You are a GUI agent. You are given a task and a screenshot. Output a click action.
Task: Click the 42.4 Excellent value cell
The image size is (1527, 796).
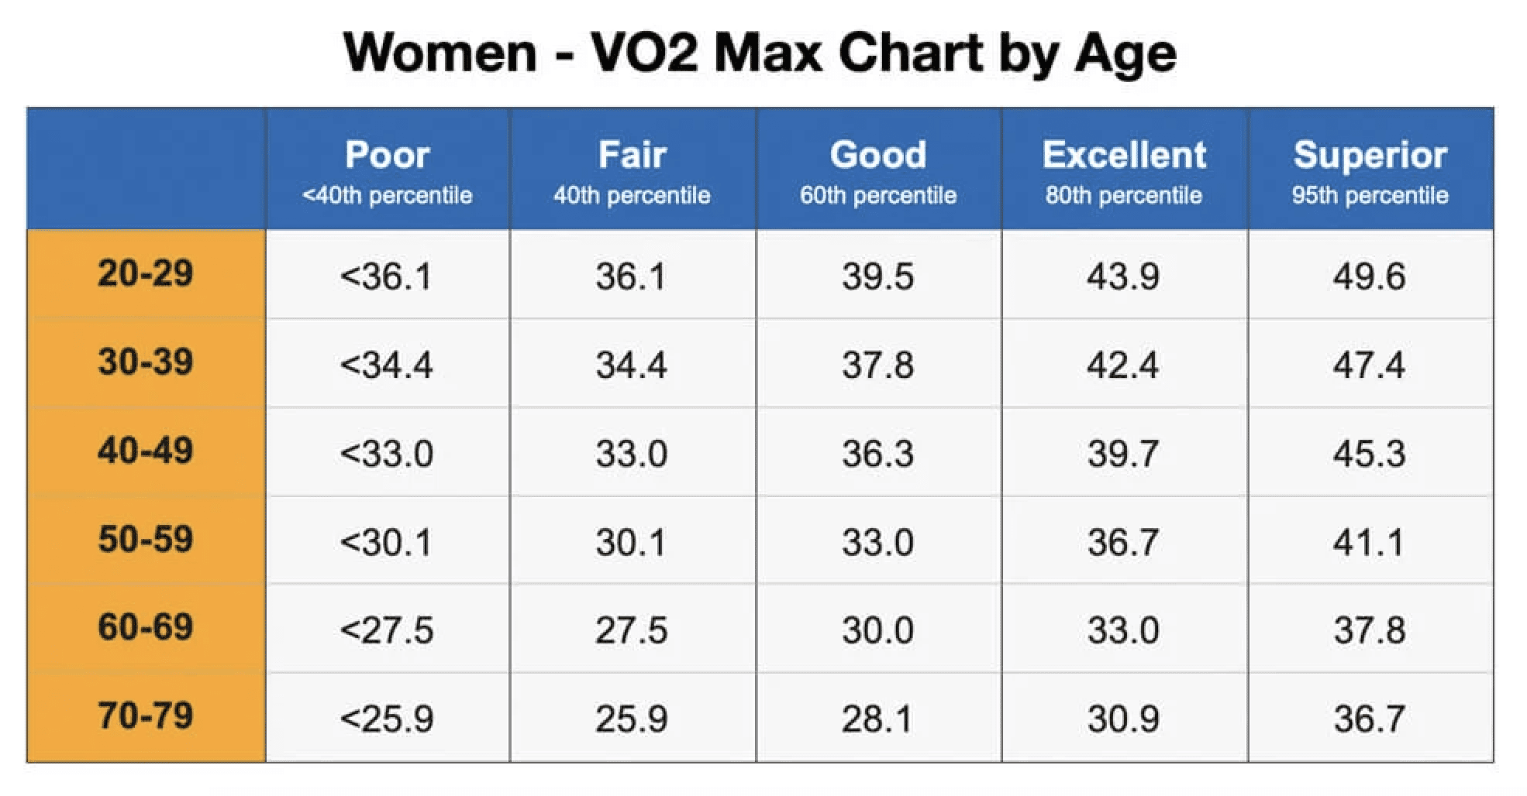point(1123,365)
